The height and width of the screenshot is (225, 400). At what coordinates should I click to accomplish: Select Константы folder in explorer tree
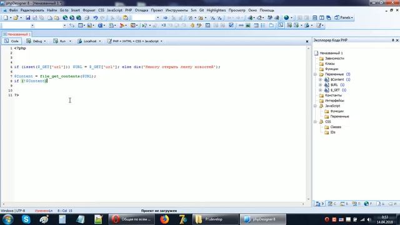[x=331, y=96]
